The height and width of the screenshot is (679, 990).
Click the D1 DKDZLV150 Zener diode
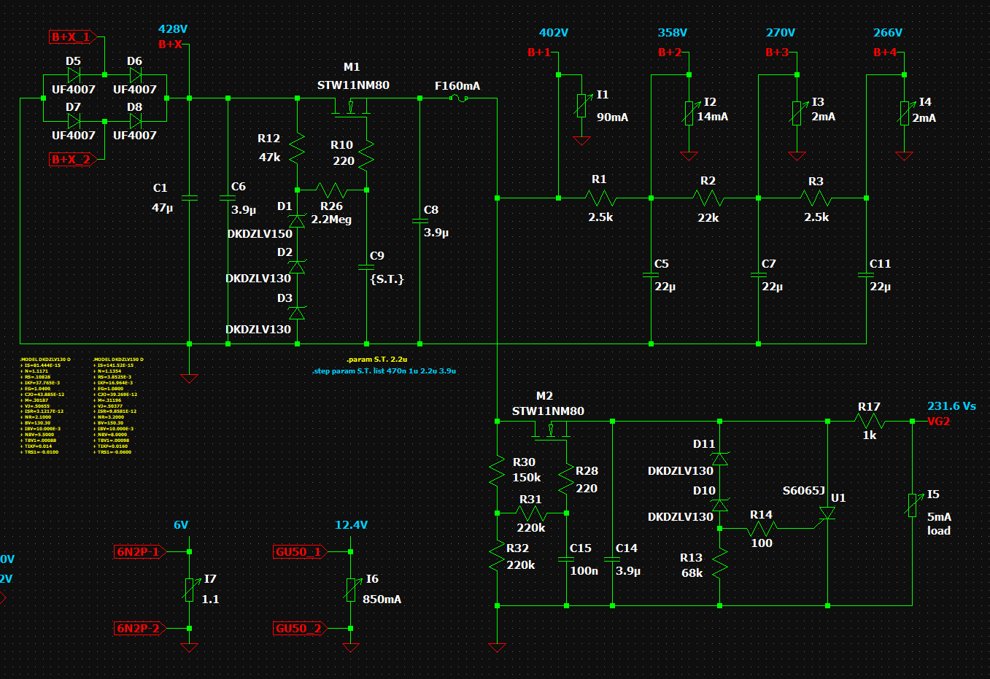pyautogui.click(x=297, y=220)
